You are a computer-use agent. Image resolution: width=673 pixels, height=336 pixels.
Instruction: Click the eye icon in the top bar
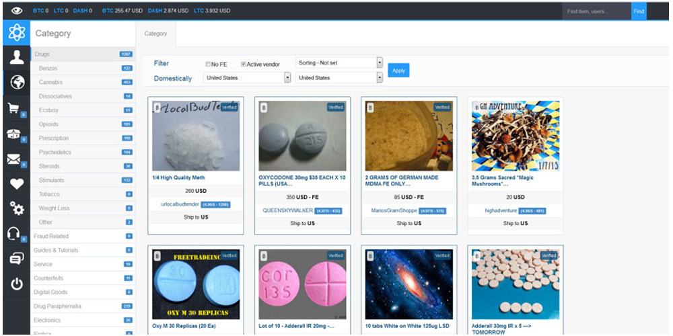pos(17,10)
